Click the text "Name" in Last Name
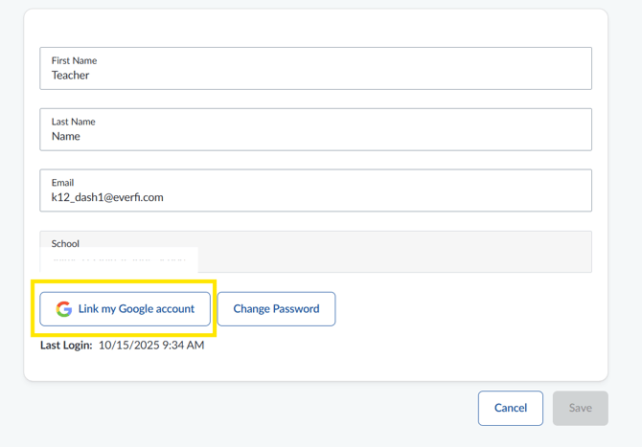642x447 pixels. [x=65, y=137]
